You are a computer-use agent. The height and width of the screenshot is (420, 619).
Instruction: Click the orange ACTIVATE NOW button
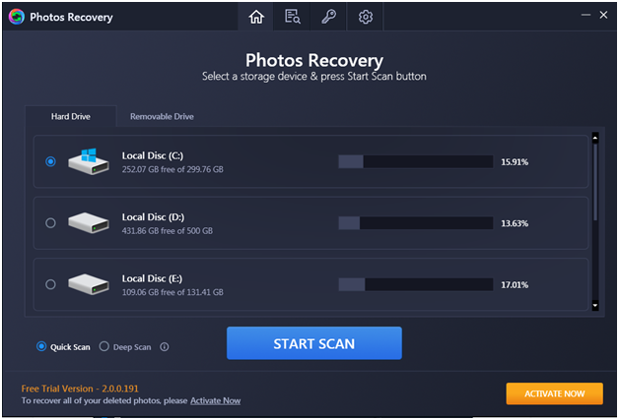[x=554, y=393]
